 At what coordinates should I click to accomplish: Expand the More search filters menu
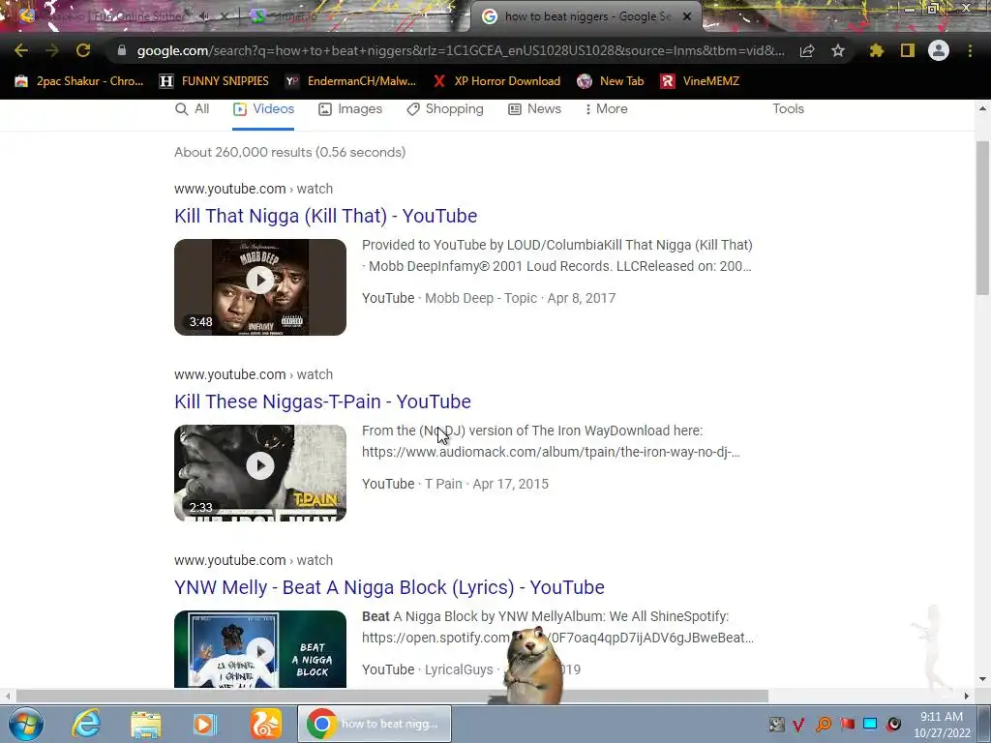pyautogui.click(x=606, y=108)
